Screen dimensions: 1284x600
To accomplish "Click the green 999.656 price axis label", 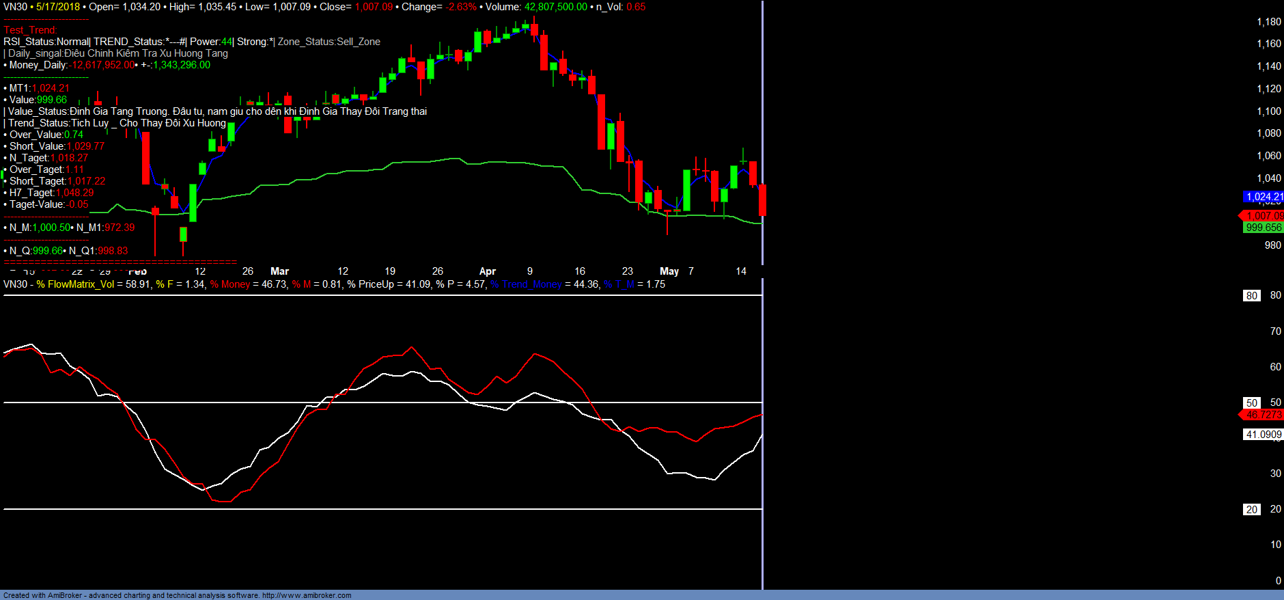I will coord(1264,228).
